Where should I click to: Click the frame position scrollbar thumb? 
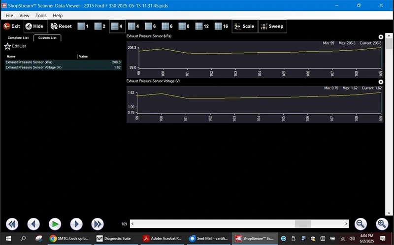coord(303,224)
